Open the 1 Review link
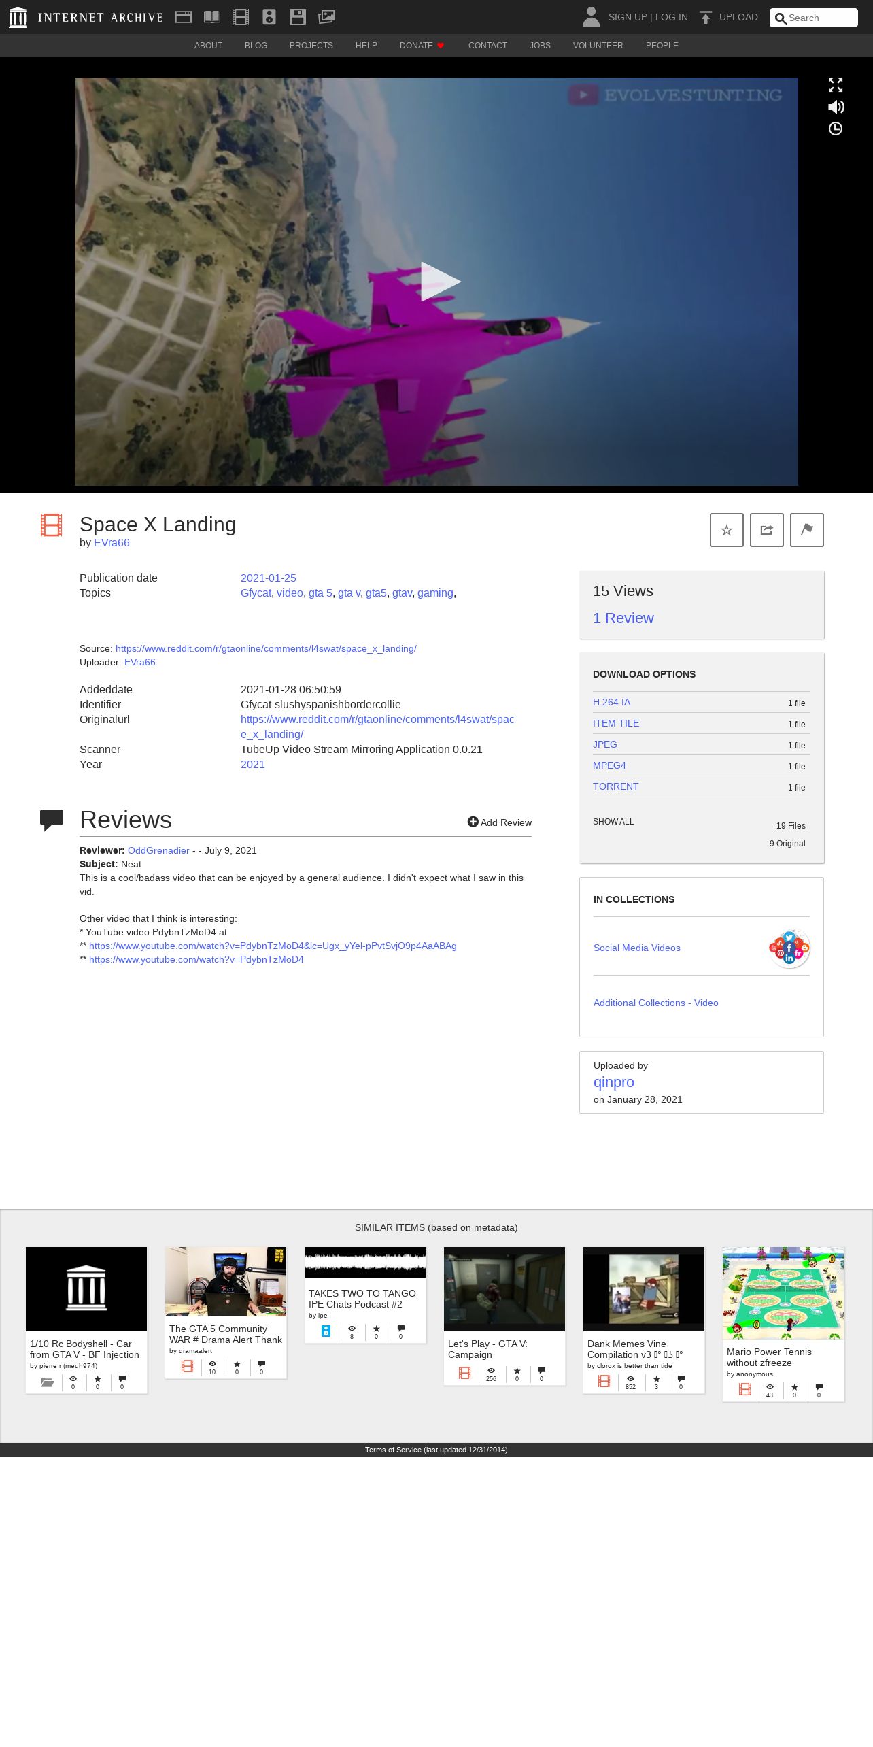 click(623, 618)
